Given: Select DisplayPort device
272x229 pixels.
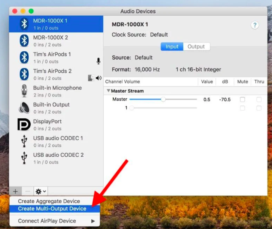Looking at the screenshot, I should click(x=56, y=125).
